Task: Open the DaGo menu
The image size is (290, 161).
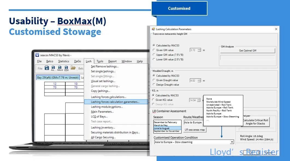Action: (x=78, y=61)
